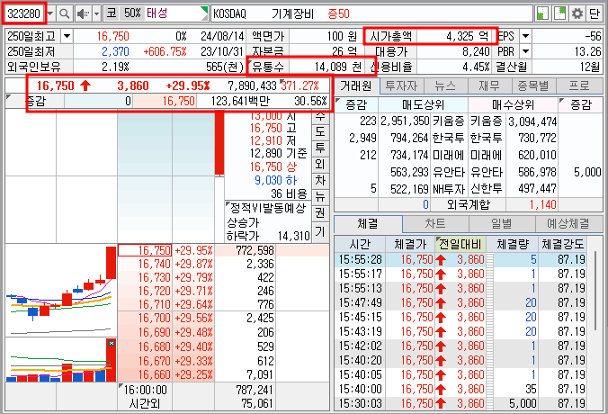Open the gear settings icon
The width and height of the screenshot is (608, 414).
pos(577,13)
